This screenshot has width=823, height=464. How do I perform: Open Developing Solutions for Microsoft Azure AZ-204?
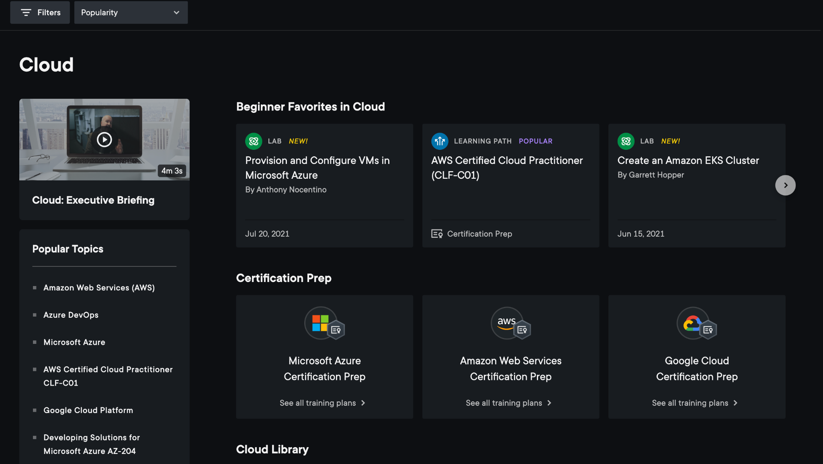[x=92, y=444]
